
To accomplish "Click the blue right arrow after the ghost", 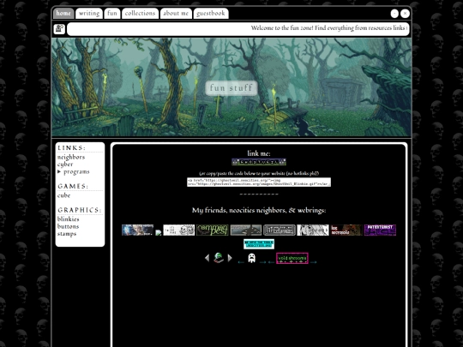I will coord(262,262).
